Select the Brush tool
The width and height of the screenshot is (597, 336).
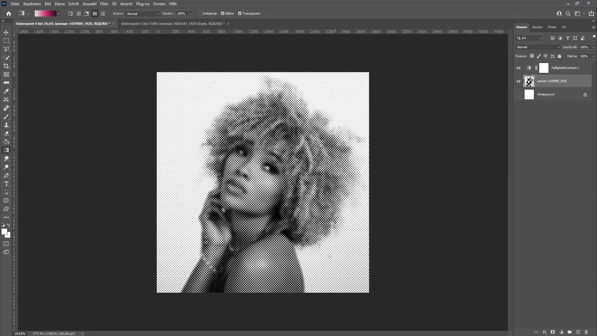6,116
